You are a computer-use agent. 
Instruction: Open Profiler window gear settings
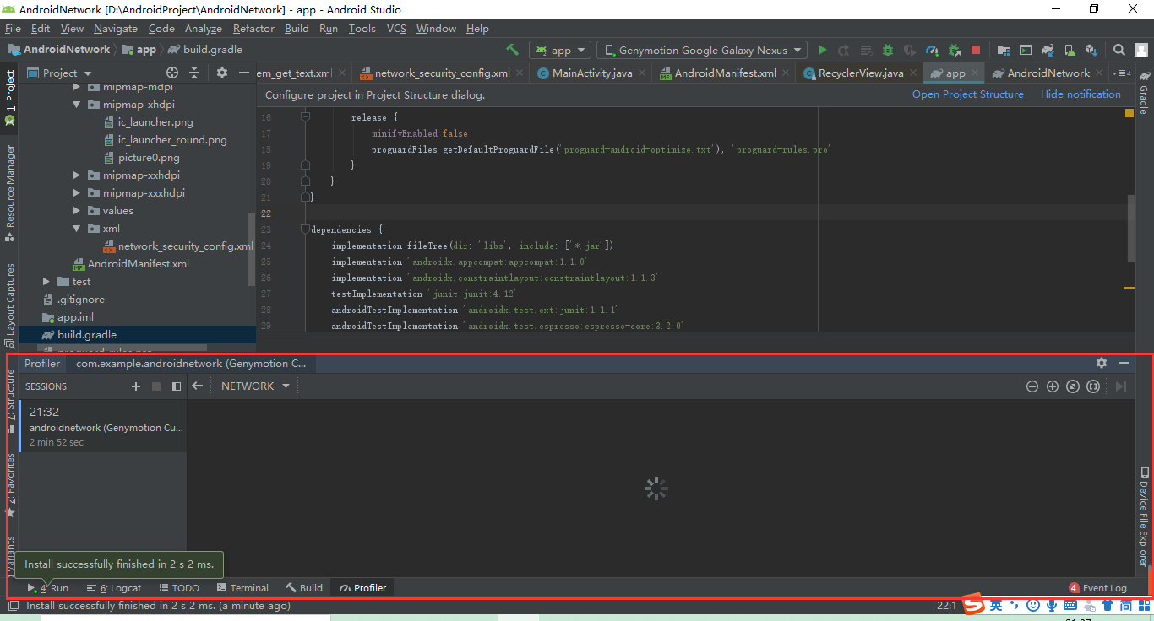point(1101,363)
